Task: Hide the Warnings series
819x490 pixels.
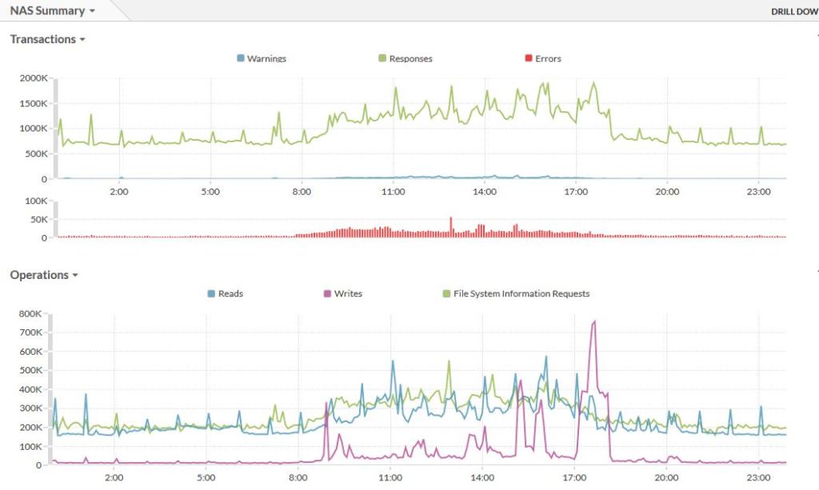Action: click(266, 58)
